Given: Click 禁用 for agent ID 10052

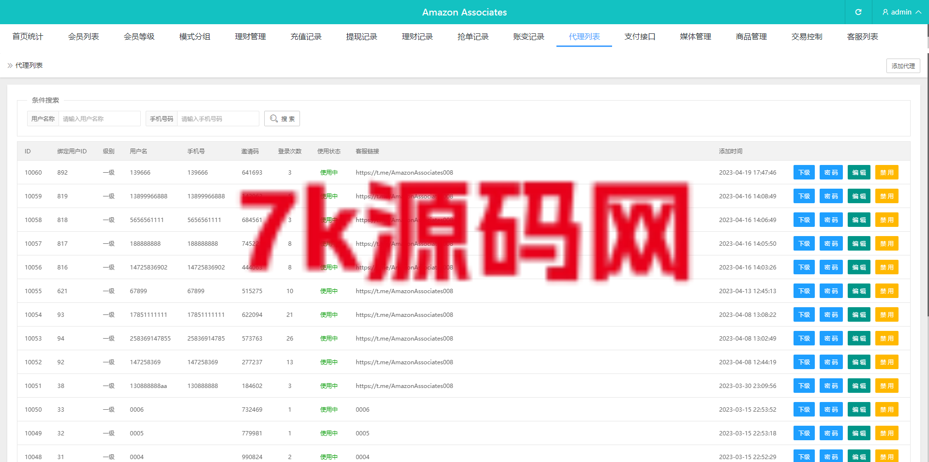Looking at the screenshot, I should tap(887, 362).
